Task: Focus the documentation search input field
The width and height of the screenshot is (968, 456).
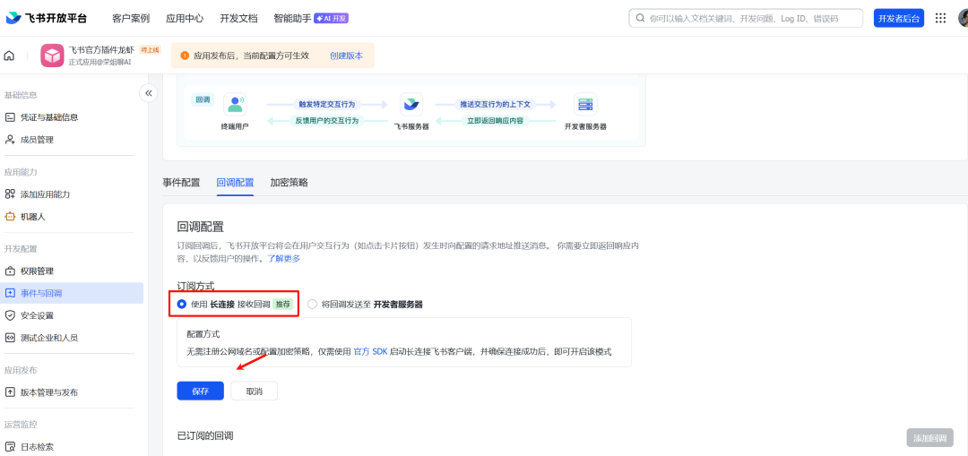Action: click(746, 19)
